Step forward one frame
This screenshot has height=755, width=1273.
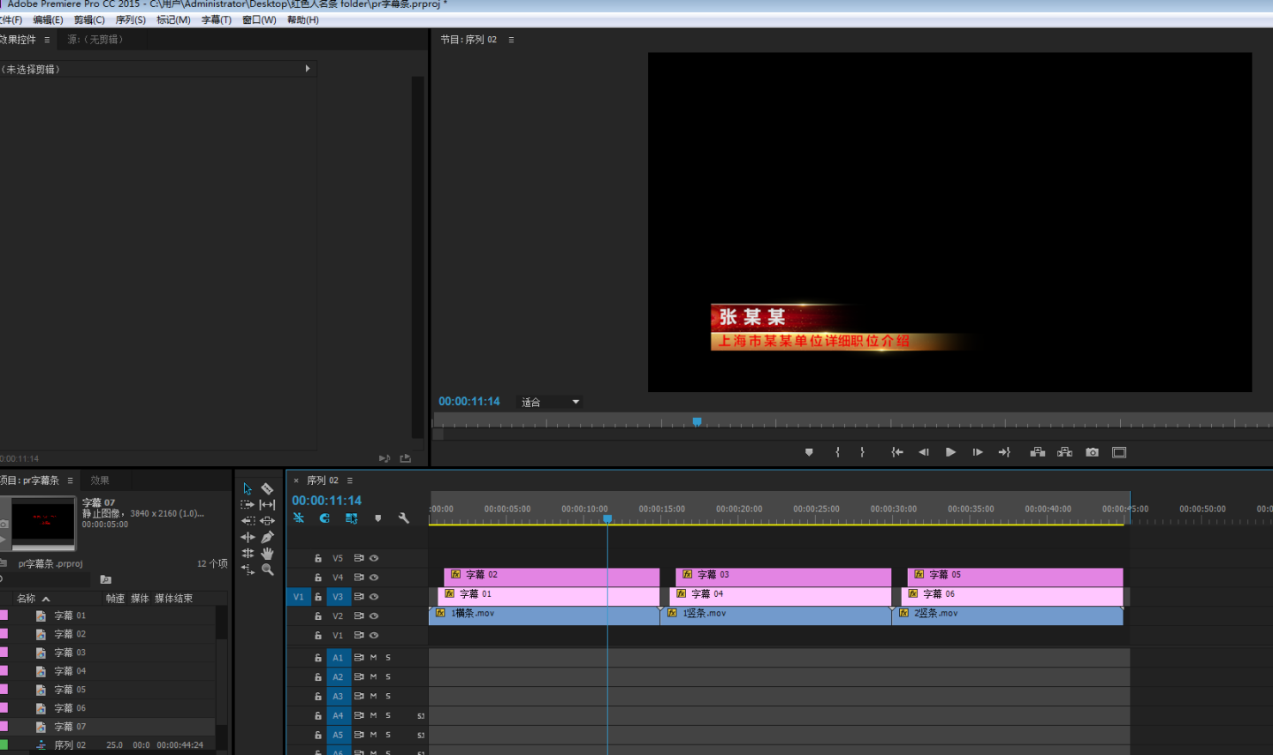click(x=977, y=452)
